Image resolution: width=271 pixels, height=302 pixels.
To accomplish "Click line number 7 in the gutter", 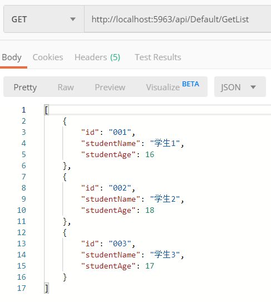I will tap(24, 177).
